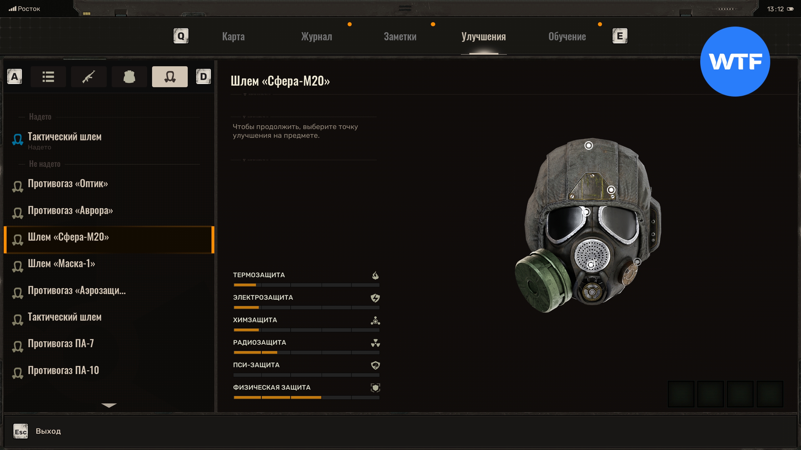Select the body armor category icon

coord(129,77)
